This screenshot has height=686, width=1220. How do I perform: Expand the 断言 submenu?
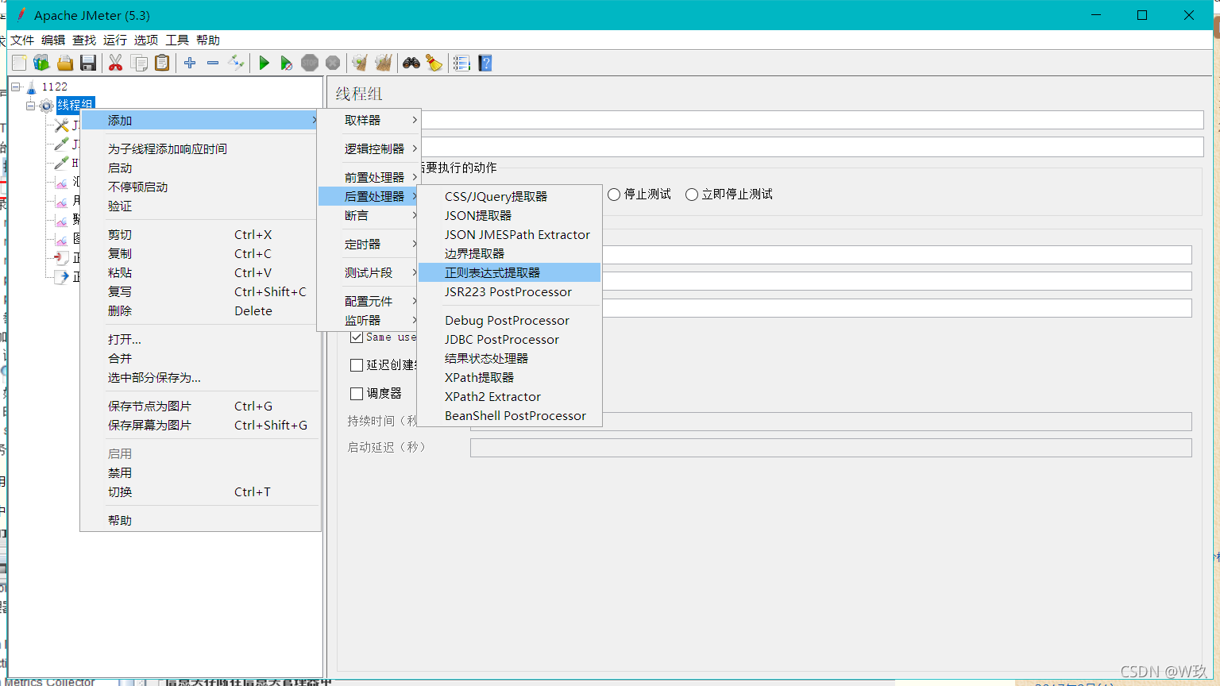click(369, 215)
